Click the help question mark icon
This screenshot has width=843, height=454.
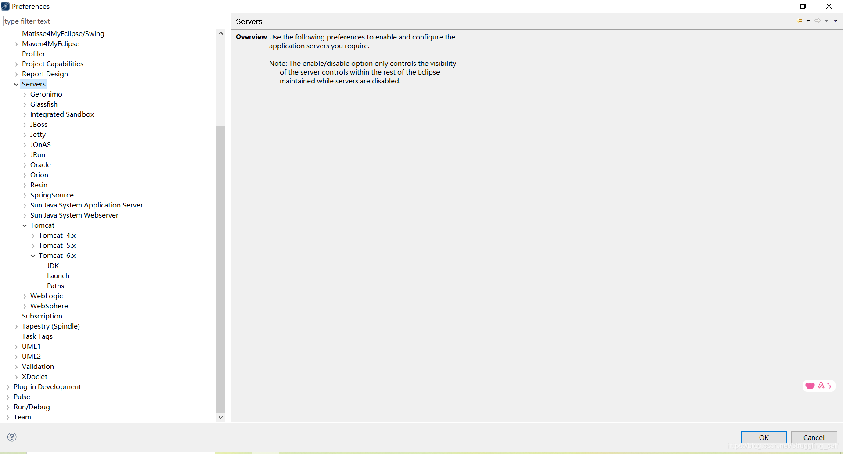12,437
